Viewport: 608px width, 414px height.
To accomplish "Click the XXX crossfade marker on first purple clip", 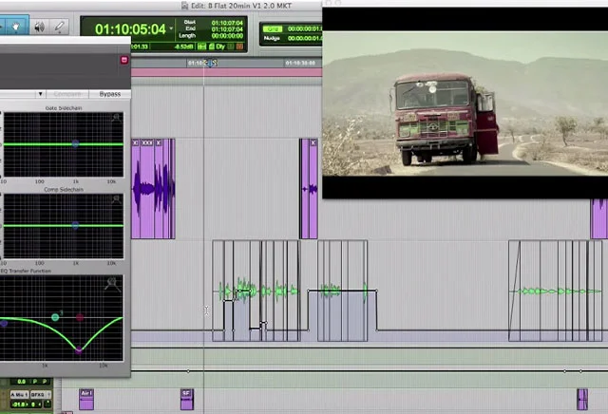I will pyautogui.click(x=147, y=143).
